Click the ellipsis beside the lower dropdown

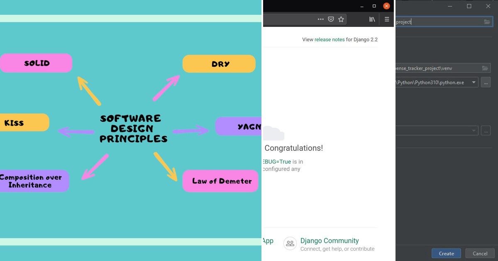point(486,130)
